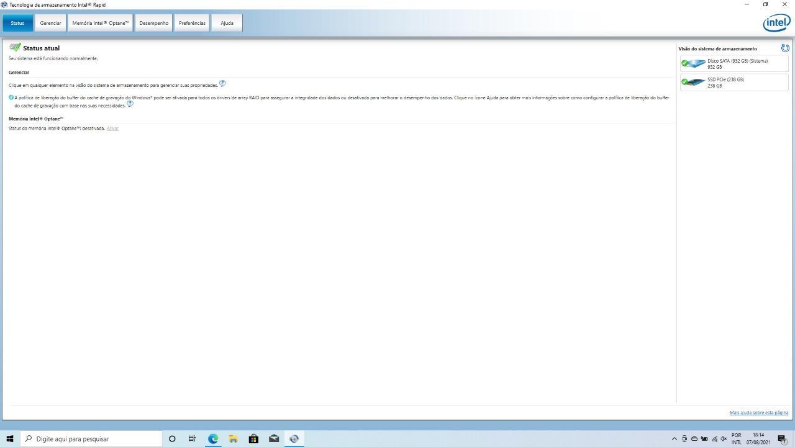
Task: Click the Meet Now tray icon
Action: pos(684,439)
